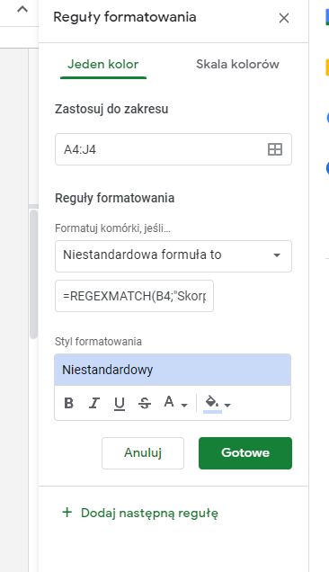Click the A4:J4 range input field

(173, 149)
